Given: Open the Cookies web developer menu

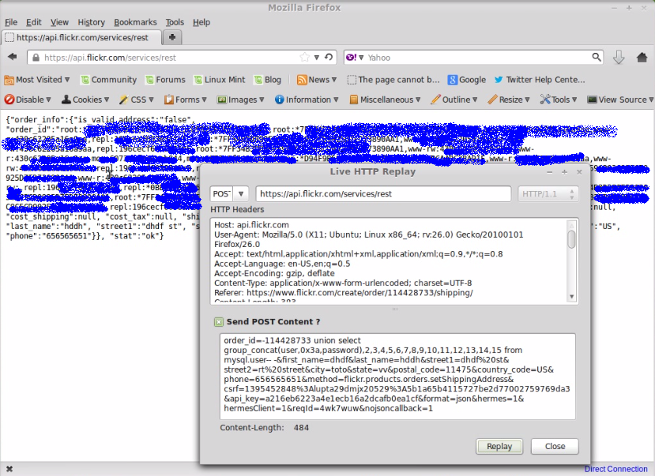Looking at the screenshot, I should [x=85, y=99].
